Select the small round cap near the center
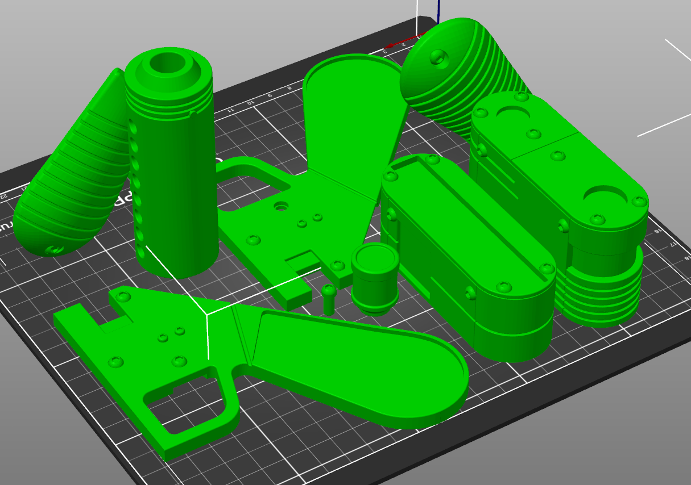691x485 pixels. [373, 278]
